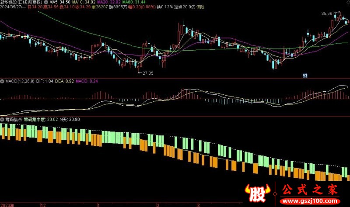Image resolution: width=350 pixels, height=207 pixels.
Task: Click the high price 高34.55 value
Action: (x=51, y=7)
